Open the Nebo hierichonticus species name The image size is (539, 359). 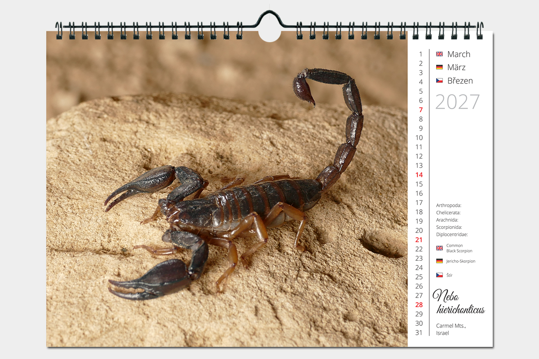(458, 302)
